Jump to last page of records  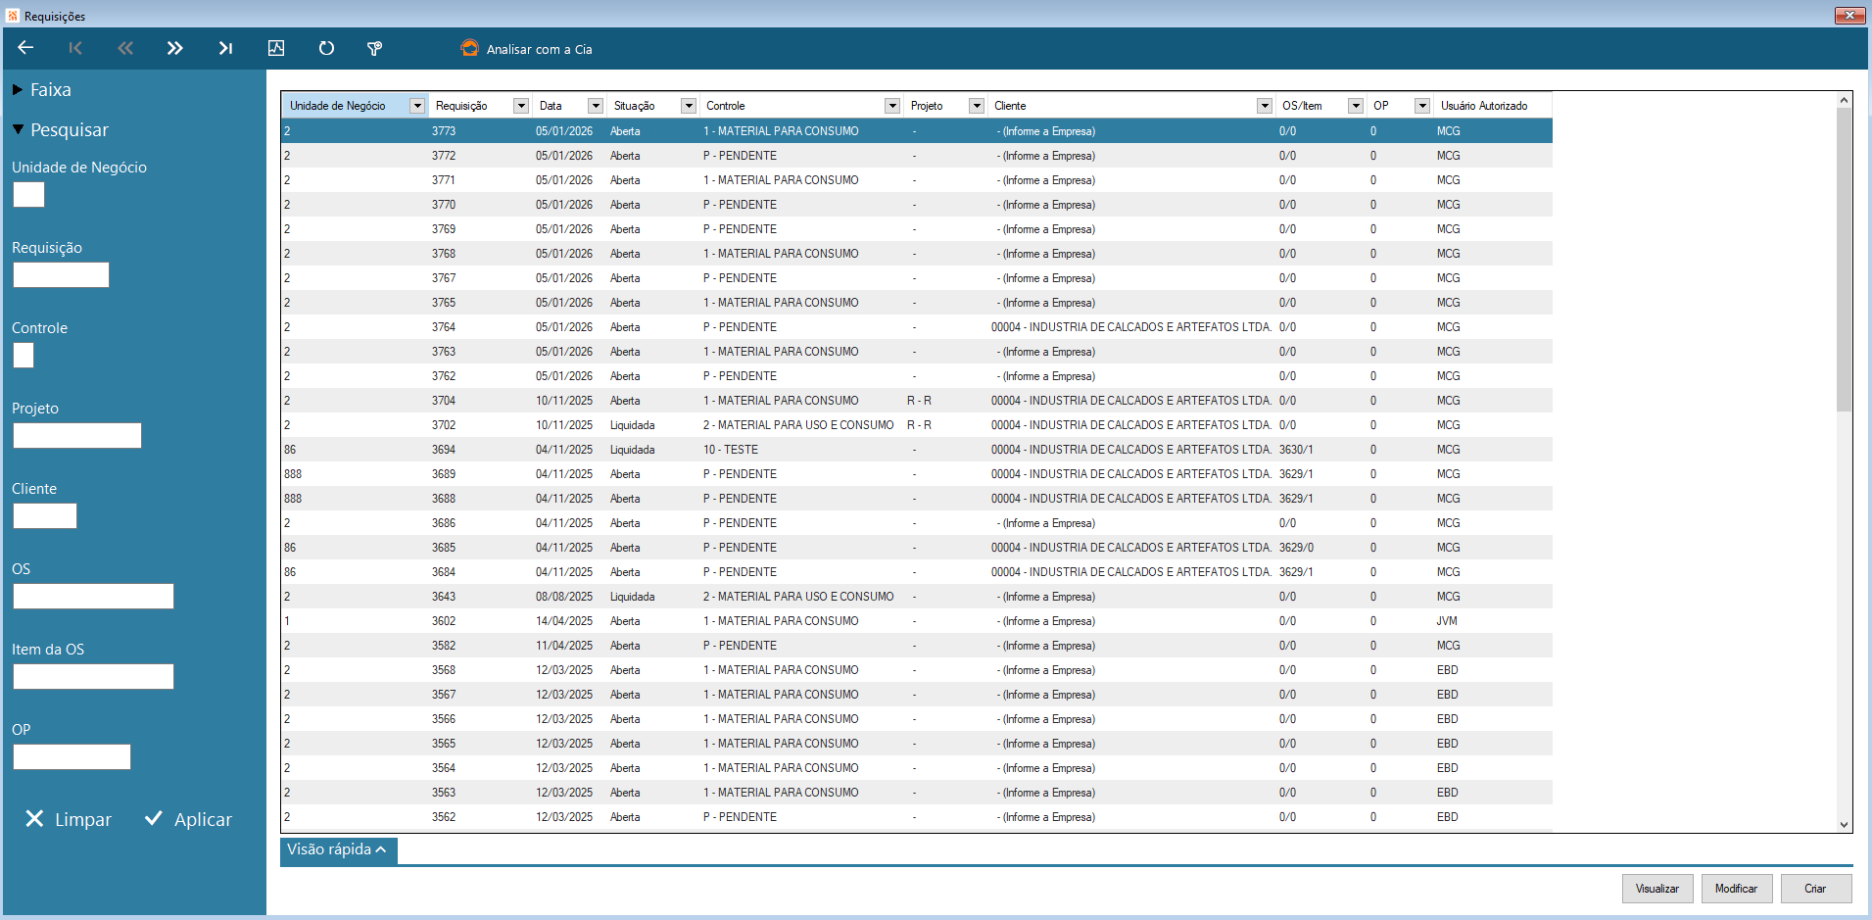point(225,48)
